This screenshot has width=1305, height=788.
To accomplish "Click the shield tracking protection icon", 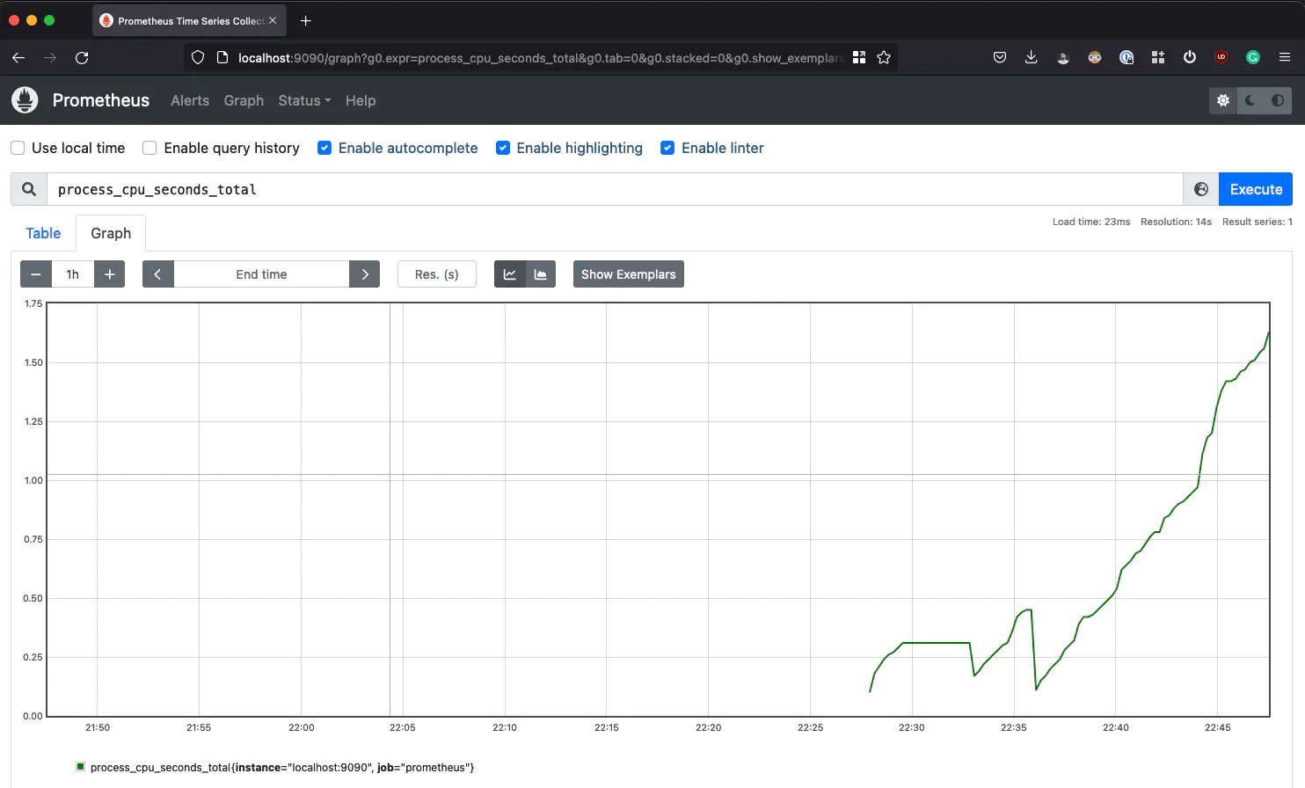I will pyautogui.click(x=198, y=58).
